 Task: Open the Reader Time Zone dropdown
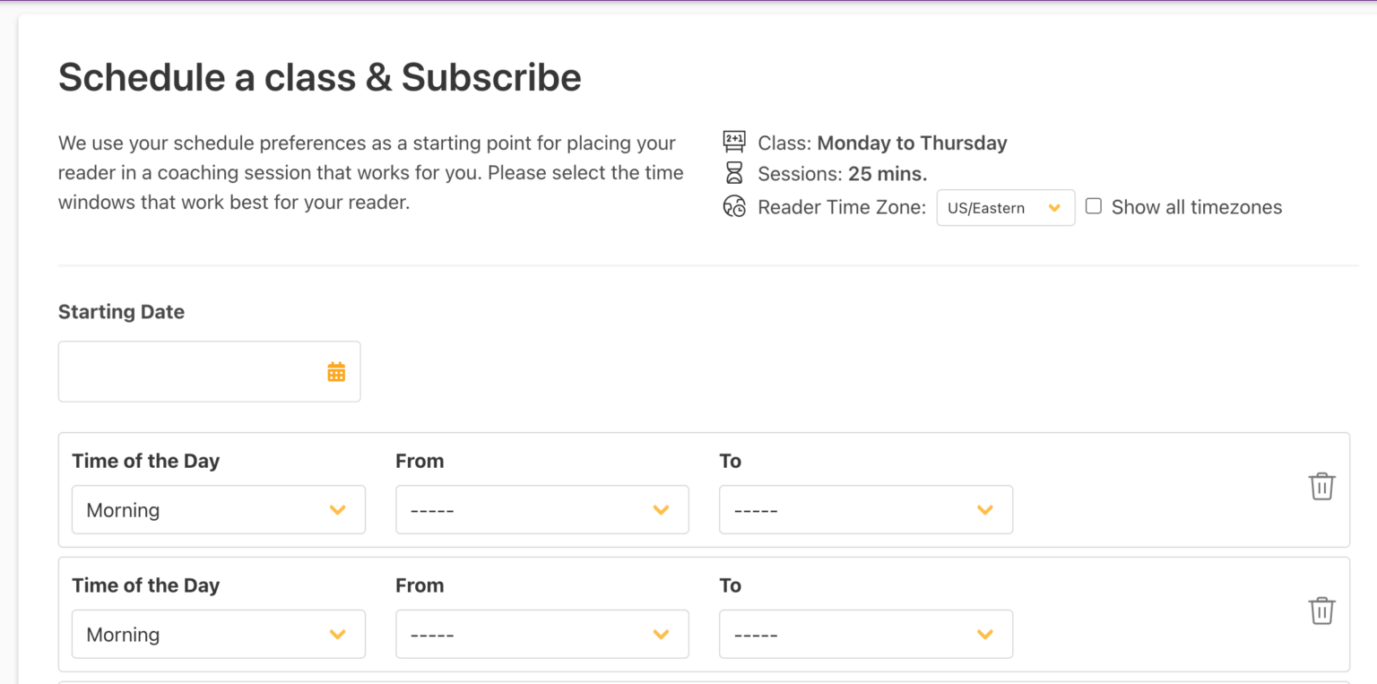(1005, 208)
